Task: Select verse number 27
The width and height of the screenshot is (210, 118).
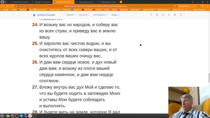Action: [35, 87]
